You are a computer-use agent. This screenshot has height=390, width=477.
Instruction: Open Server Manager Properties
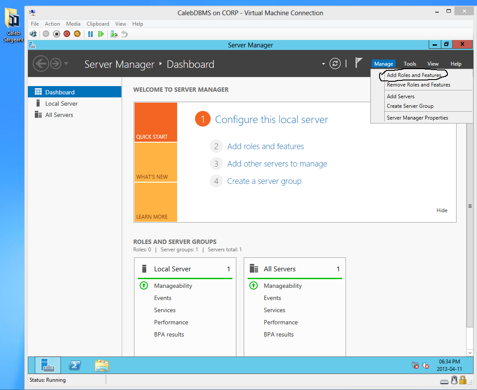coord(417,118)
